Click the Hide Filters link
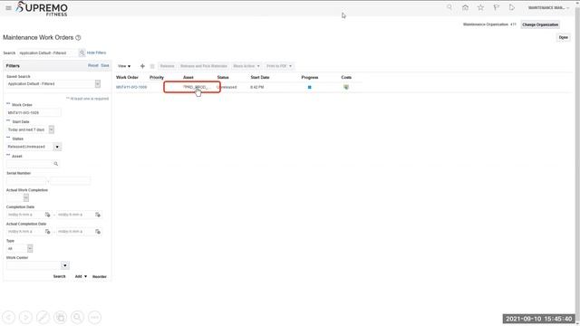Screen dimensions: 580x326 (x=96, y=53)
